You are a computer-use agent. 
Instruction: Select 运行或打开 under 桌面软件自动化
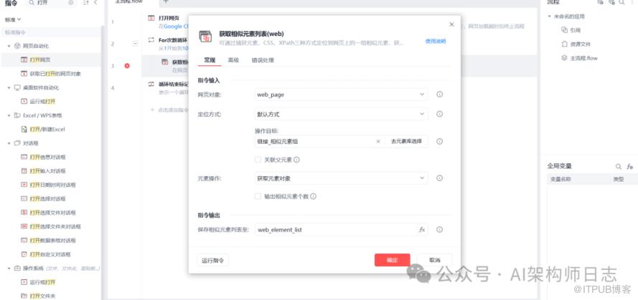[x=42, y=102]
